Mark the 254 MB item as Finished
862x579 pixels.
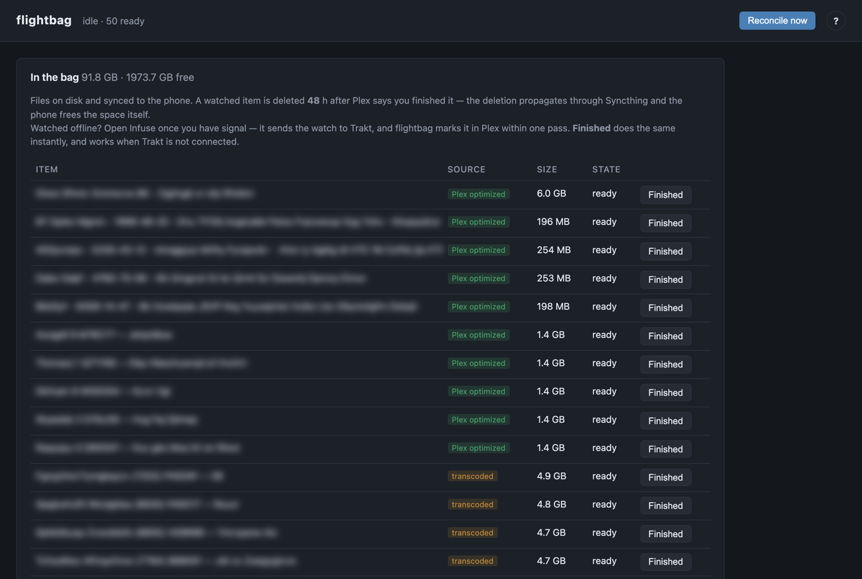point(665,251)
